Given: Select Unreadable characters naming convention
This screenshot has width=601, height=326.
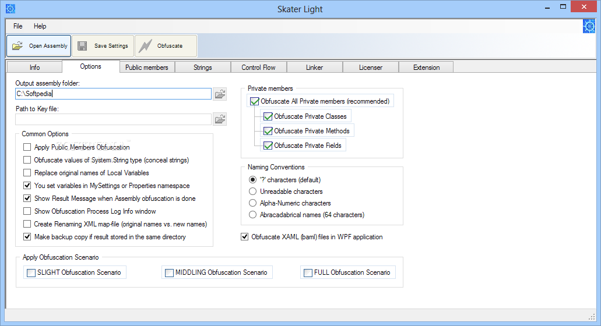Looking at the screenshot, I should tap(252, 192).
